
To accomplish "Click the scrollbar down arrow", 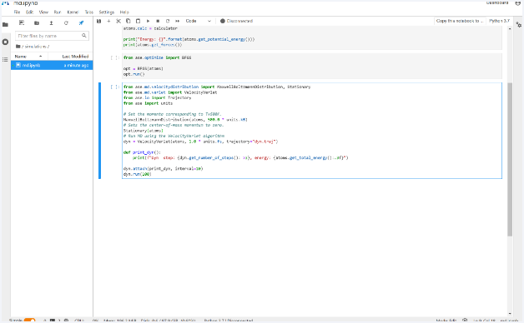I will pyautogui.click(x=510, y=313).
